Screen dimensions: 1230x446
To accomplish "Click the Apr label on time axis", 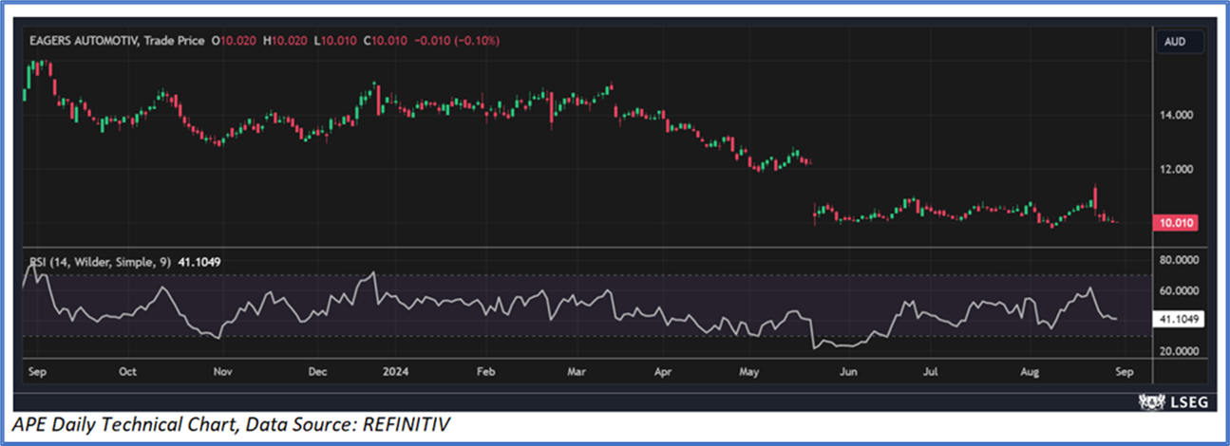I will click(664, 372).
